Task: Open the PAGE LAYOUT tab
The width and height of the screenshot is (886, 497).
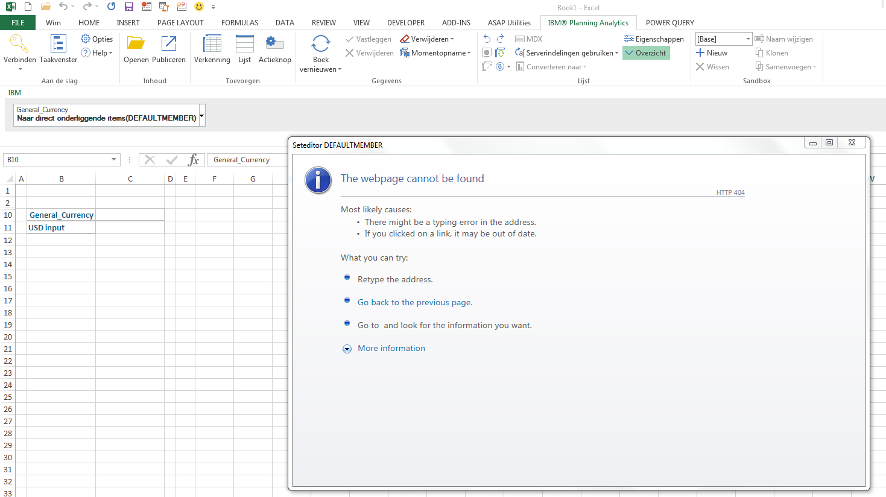Action: point(180,23)
